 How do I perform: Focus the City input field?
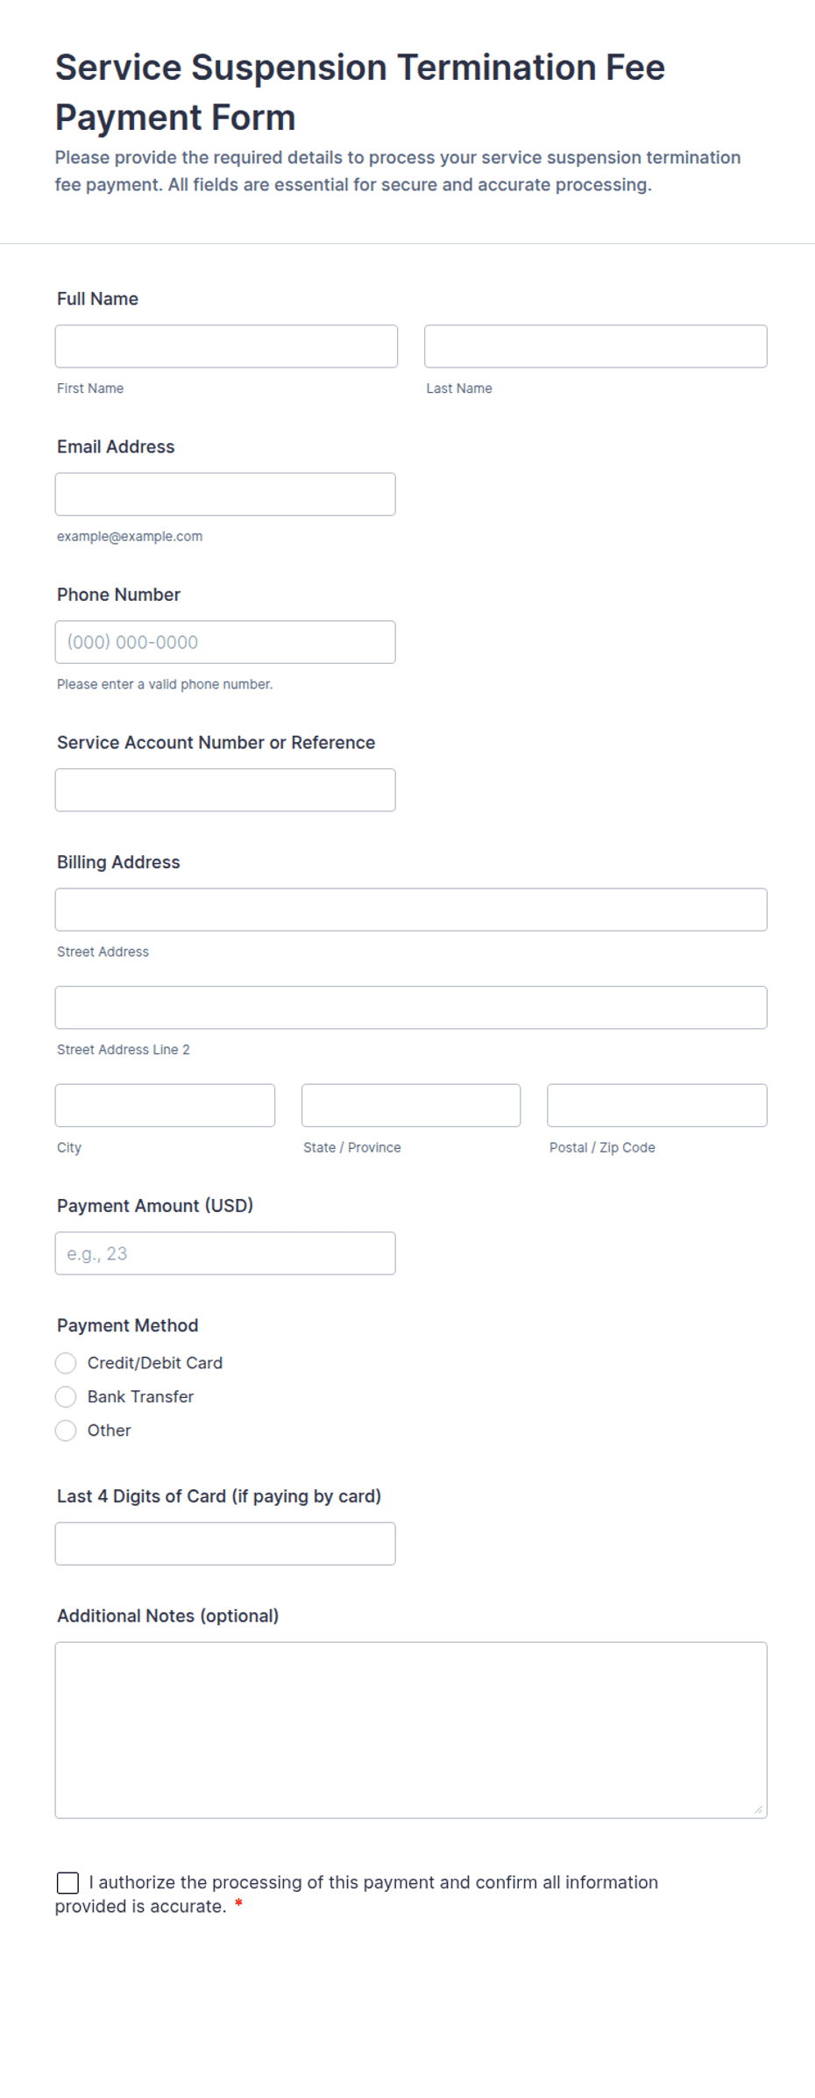[165, 1105]
